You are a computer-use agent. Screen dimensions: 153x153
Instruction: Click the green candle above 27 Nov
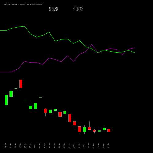coord(84,130)
